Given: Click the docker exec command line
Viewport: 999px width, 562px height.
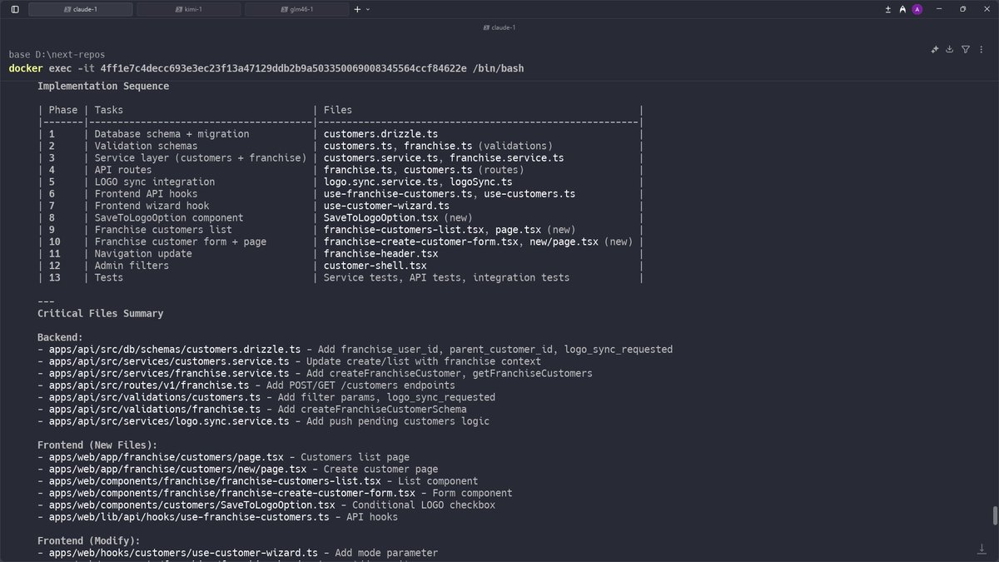Looking at the screenshot, I should pos(266,67).
